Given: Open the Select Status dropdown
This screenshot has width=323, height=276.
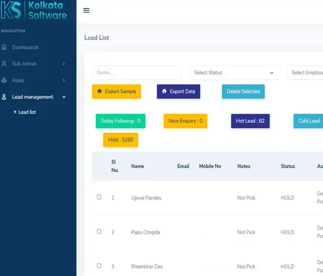Looking at the screenshot, I should click(233, 73).
